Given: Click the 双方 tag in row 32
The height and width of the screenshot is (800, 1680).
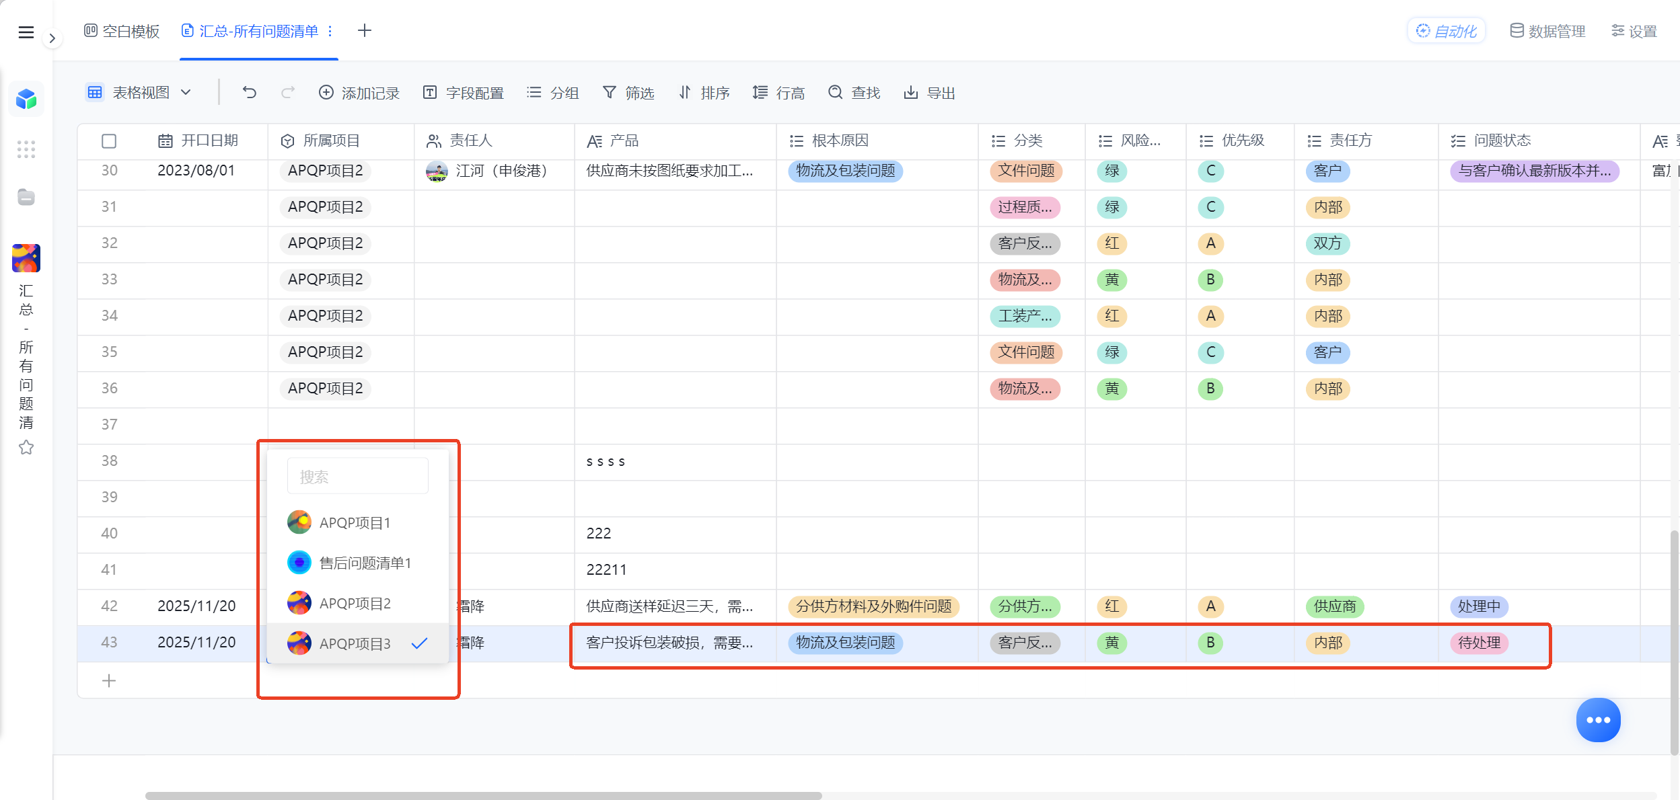Looking at the screenshot, I should tap(1327, 243).
